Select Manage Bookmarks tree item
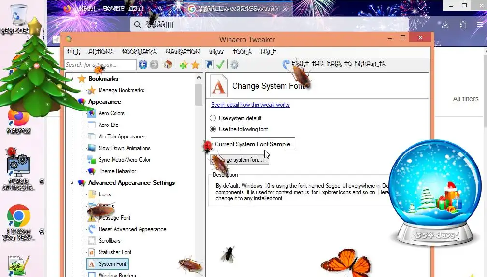This screenshot has height=277, width=487. [x=121, y=90]
